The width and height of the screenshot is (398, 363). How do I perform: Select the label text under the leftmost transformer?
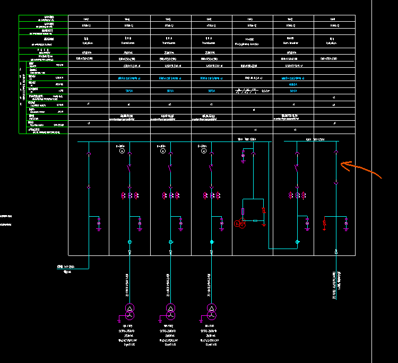pos(128,335)
